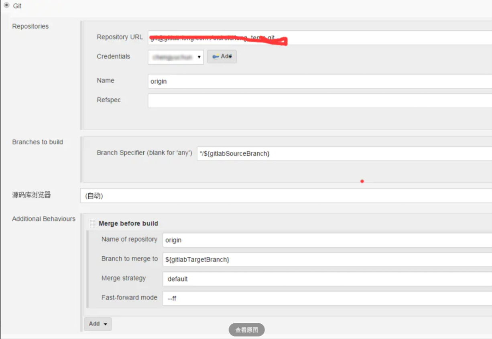Open the Merge strategy dropdown showing default
This screenshot has width=492, height=339.
click(x=327, y=279)
